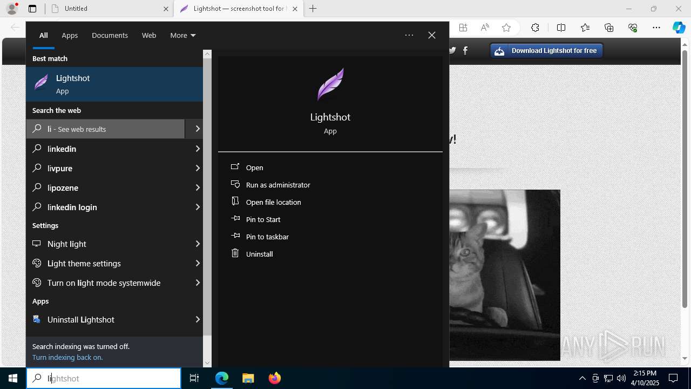Show hidden system tray icons chevron
The image size is (691, 389).
click(582, 378)
